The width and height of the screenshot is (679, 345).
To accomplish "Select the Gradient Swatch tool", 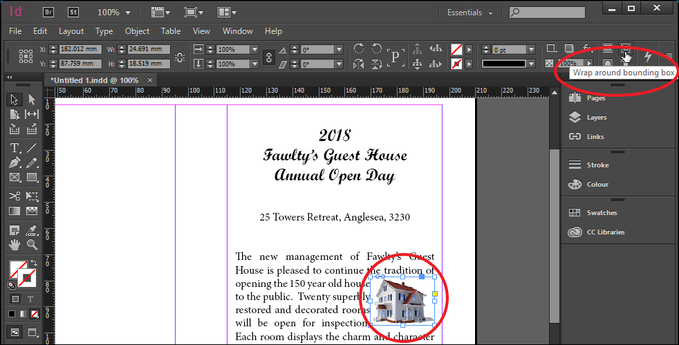I will pyautogui.click(x=15, y=211).
